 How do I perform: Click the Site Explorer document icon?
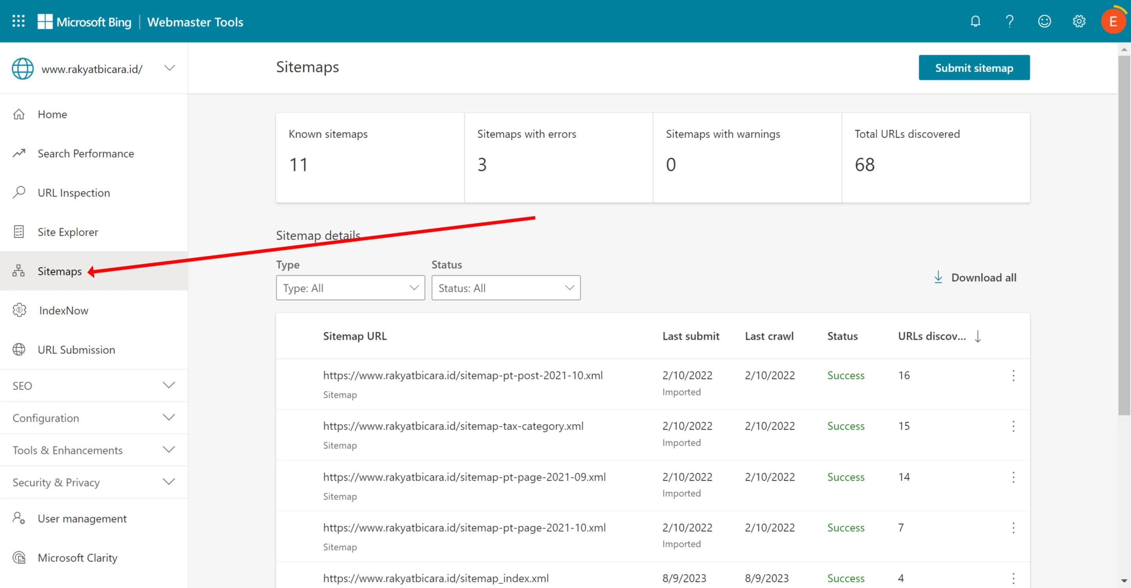(x=18, y=231)
